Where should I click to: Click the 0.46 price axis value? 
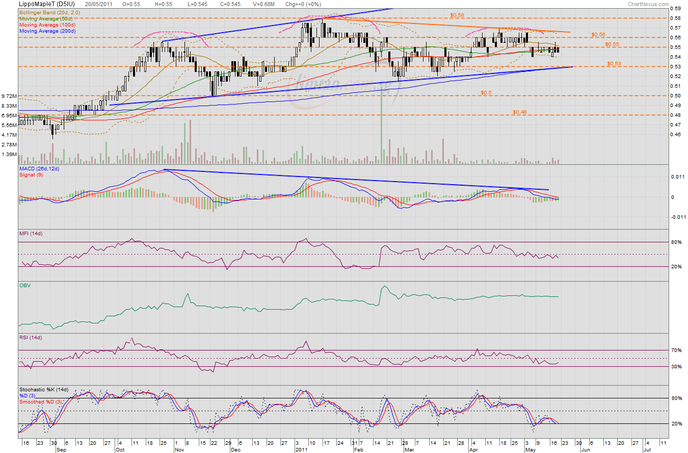pos(676,135)
